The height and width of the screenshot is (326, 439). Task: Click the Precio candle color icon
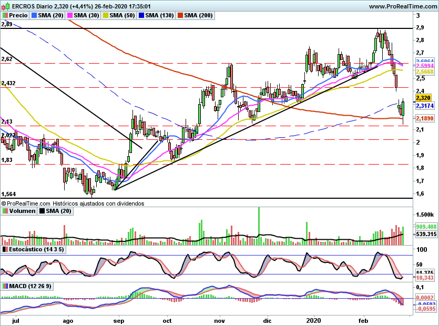pyautogui.click(x=5, y=15)
